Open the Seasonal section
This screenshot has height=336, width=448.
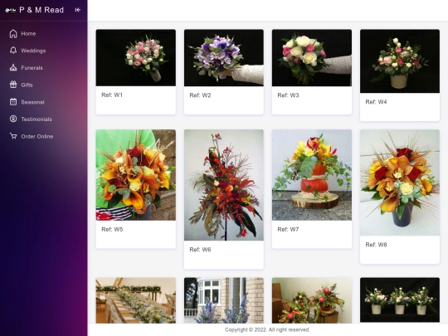click(x=32, y=102)
